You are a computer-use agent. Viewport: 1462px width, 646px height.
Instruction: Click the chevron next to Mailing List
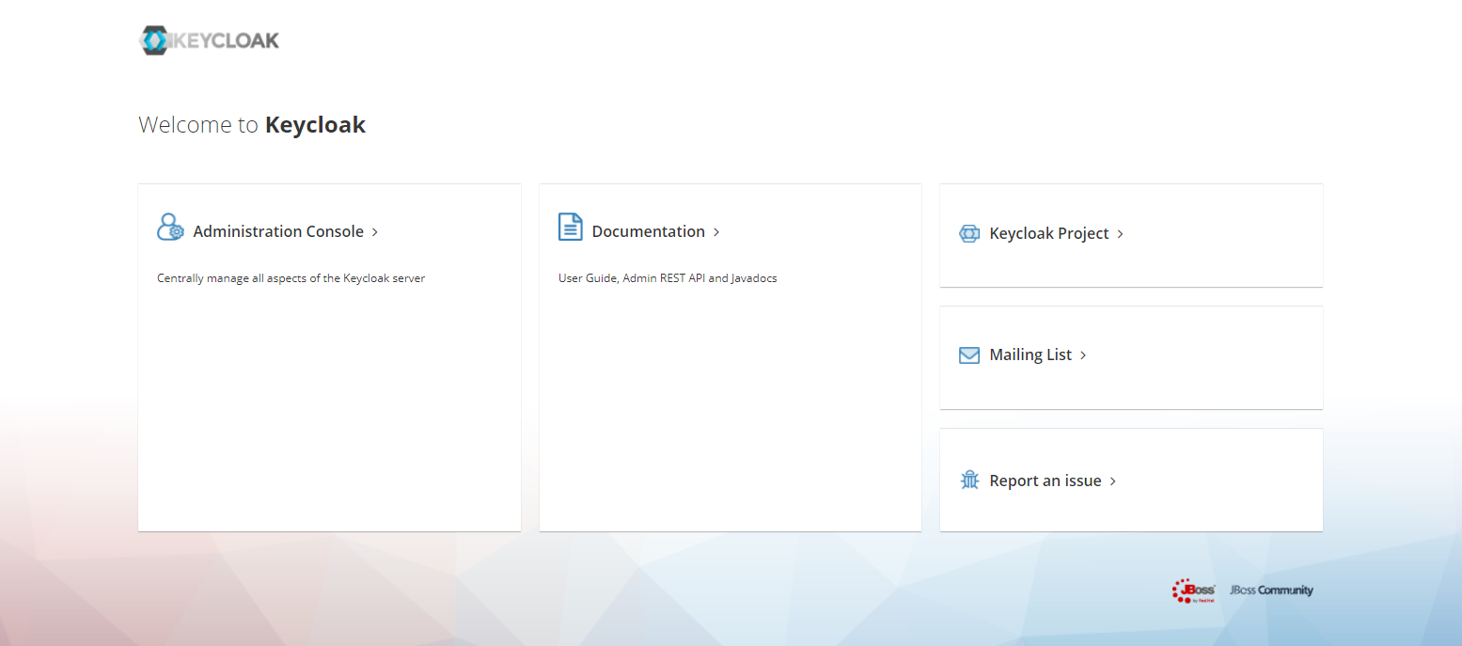(x=1083, y=356)
